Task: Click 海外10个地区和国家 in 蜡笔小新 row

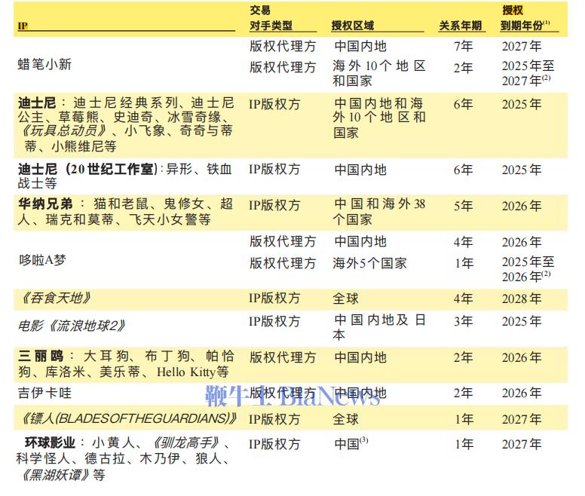Action: 378,73
